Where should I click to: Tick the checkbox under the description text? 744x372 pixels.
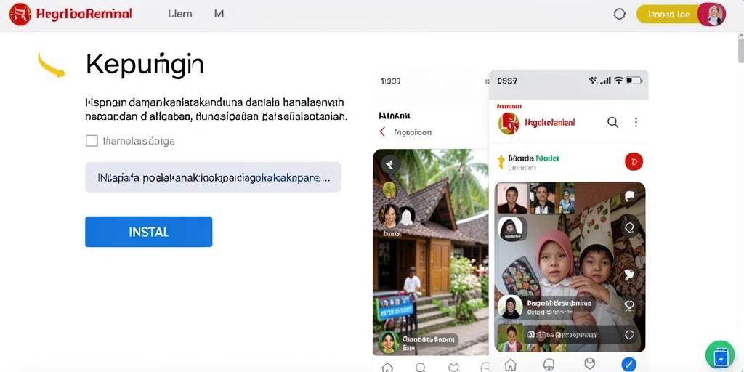(92, 140)
